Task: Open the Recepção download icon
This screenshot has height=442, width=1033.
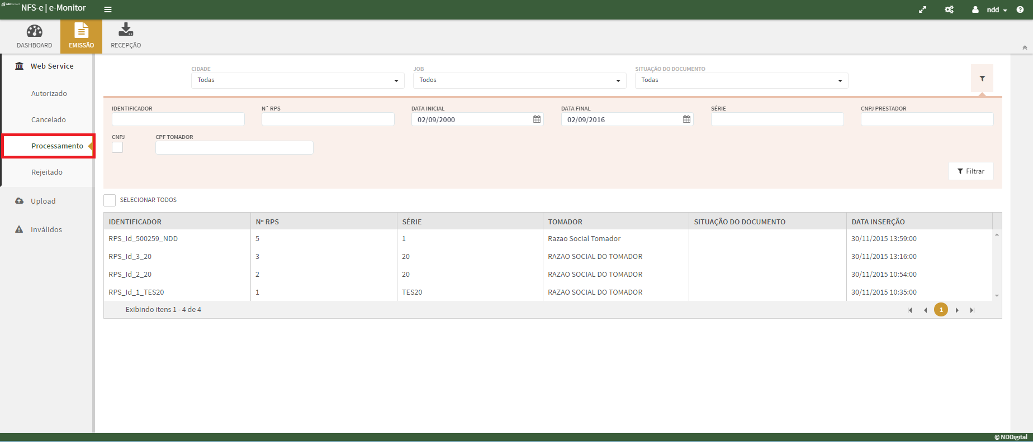Action: pos(126,30)
